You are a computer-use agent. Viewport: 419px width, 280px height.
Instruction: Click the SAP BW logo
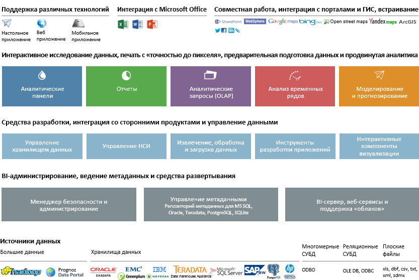255,270
